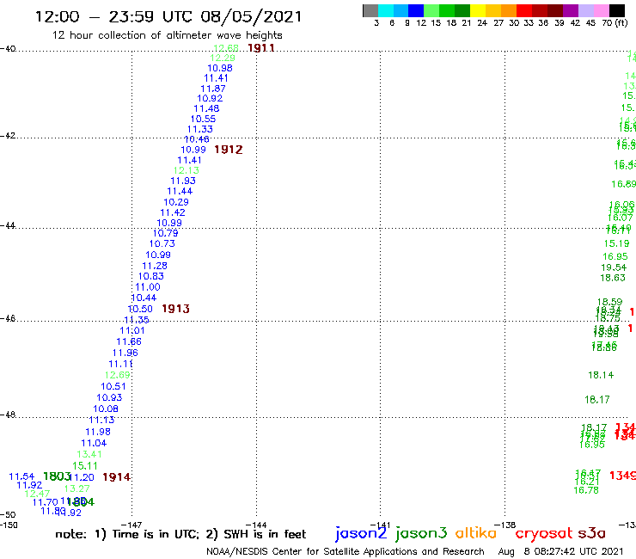Click the wave height value 11.87
This screenshot has width=636, height=559.
(x=213, y=89)
